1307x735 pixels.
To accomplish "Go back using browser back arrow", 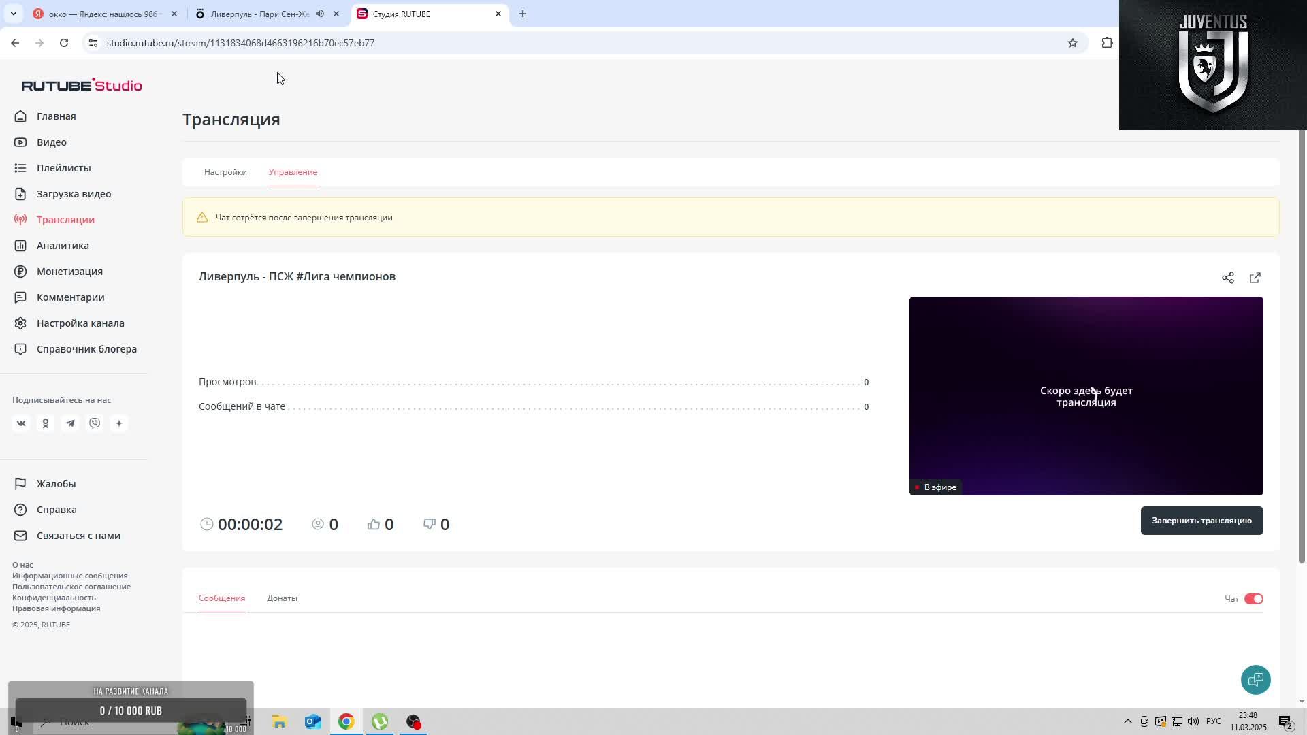I will [15, 43].
